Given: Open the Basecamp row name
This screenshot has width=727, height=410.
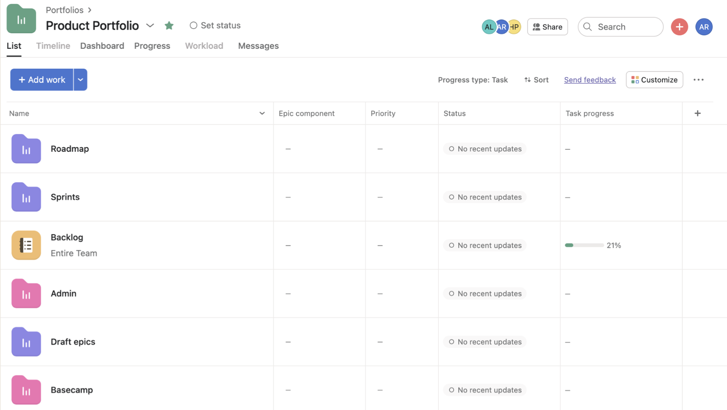Looking at the screenshot, I should click(72, 390).
